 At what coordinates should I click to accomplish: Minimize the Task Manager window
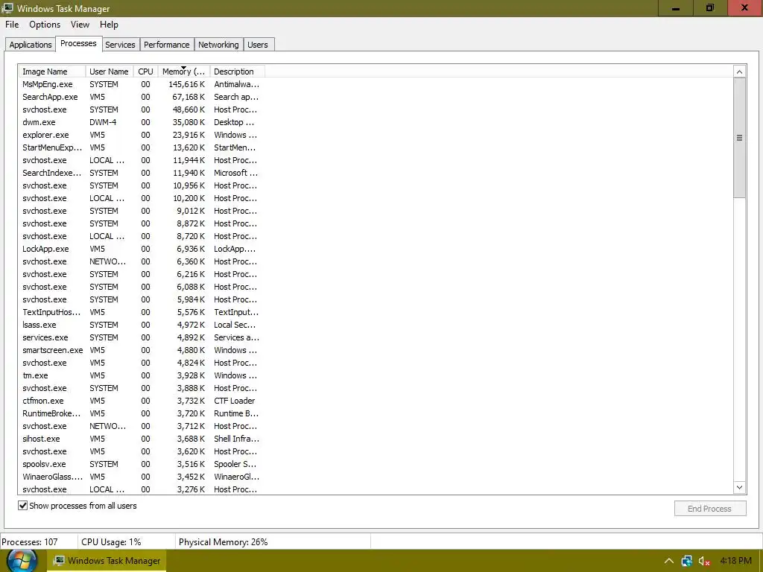coord(676,7)
